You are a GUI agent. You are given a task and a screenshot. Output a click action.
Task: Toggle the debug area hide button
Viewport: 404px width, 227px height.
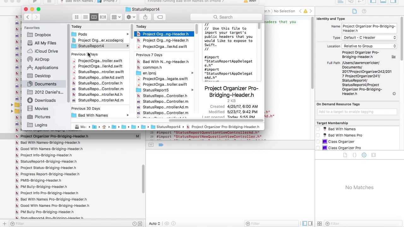click(151, 145)
